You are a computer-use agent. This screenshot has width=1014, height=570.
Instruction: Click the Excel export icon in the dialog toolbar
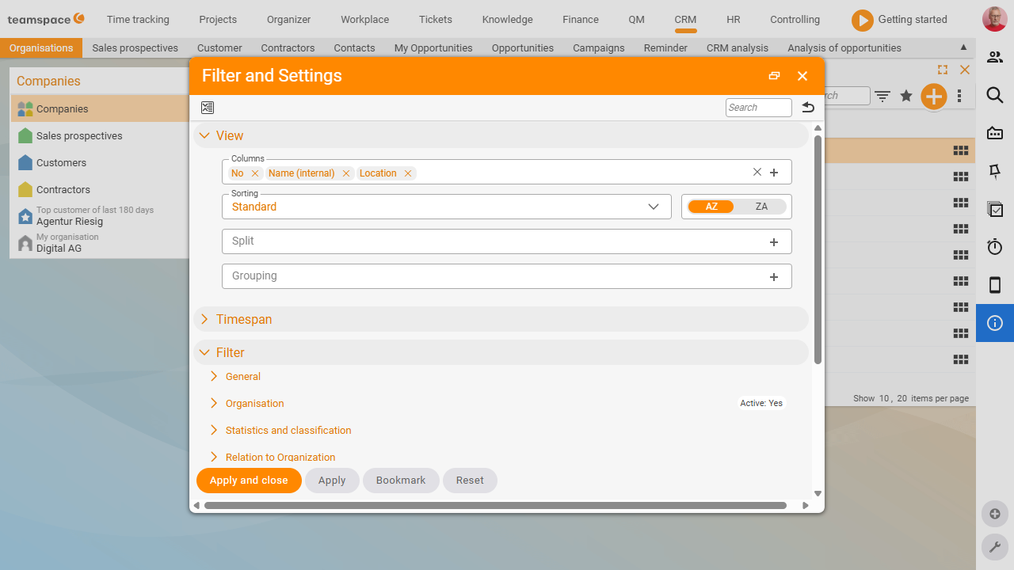pos(208,108)
